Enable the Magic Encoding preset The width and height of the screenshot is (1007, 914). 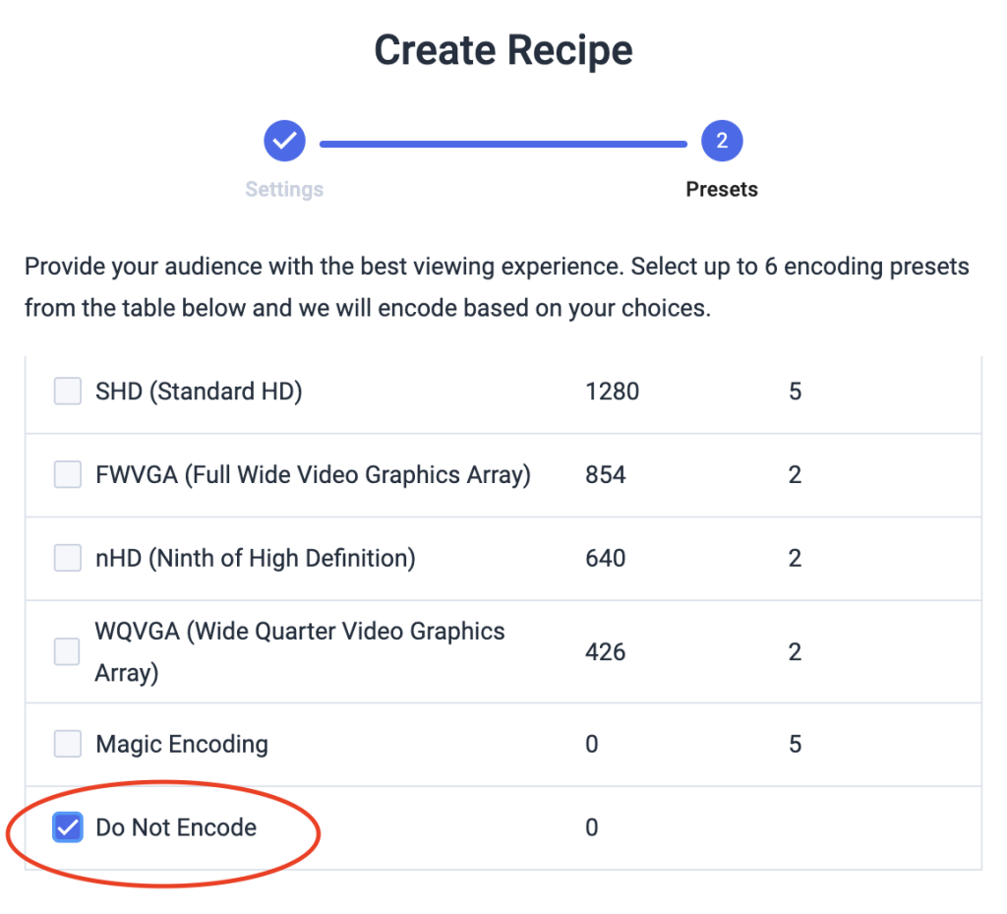click(67, 744)
